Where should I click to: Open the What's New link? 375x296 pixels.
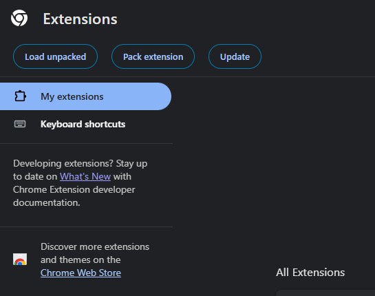point(85,177)
